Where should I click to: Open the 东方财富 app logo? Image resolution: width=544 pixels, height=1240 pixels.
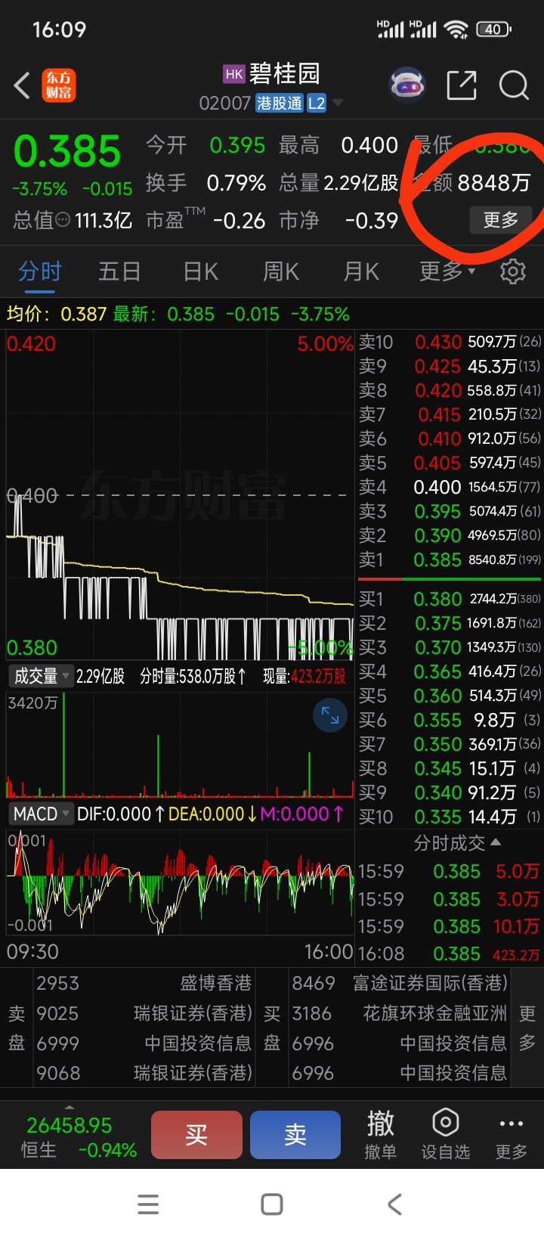point(59,85)
